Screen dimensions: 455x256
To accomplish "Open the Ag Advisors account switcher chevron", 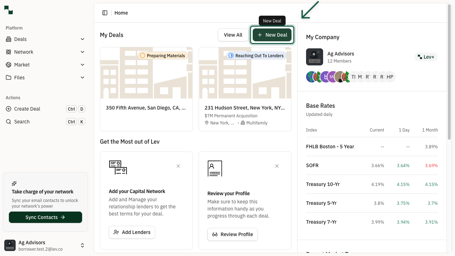I will coord(82,245).
